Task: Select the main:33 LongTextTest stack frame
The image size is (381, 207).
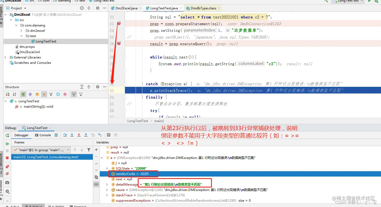Action: pos(52,157)
